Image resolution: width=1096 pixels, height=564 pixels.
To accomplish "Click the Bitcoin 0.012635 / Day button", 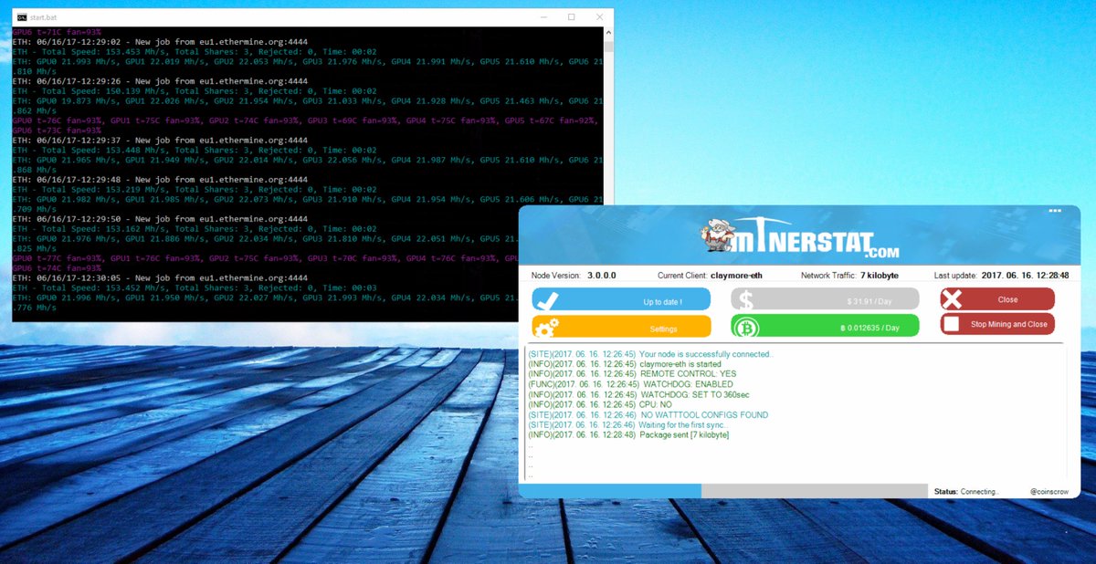I will point(825,327).
